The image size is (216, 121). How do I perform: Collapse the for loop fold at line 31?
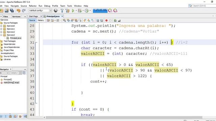[x=36, y=43]
